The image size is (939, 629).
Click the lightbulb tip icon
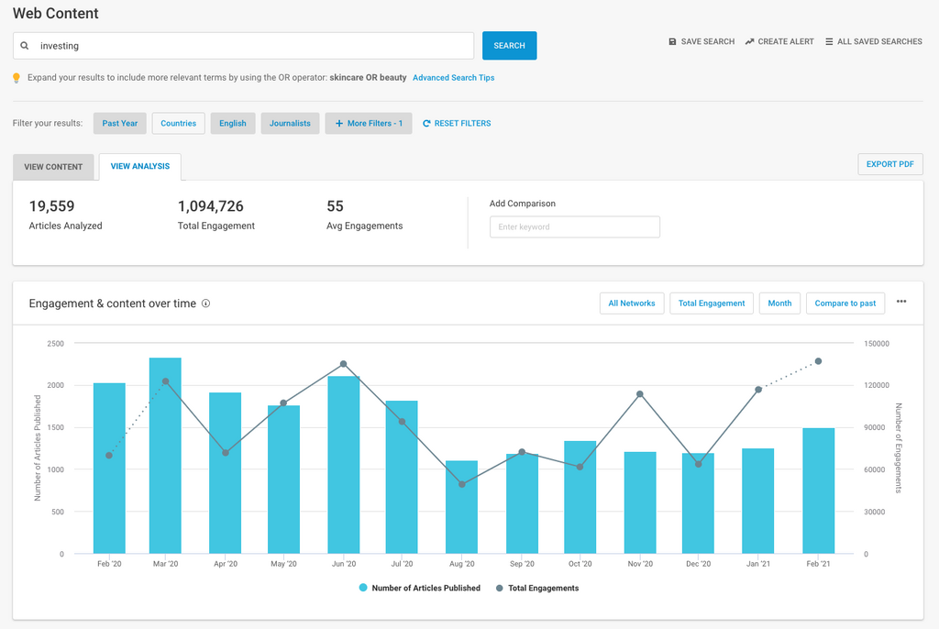(17, 78)
